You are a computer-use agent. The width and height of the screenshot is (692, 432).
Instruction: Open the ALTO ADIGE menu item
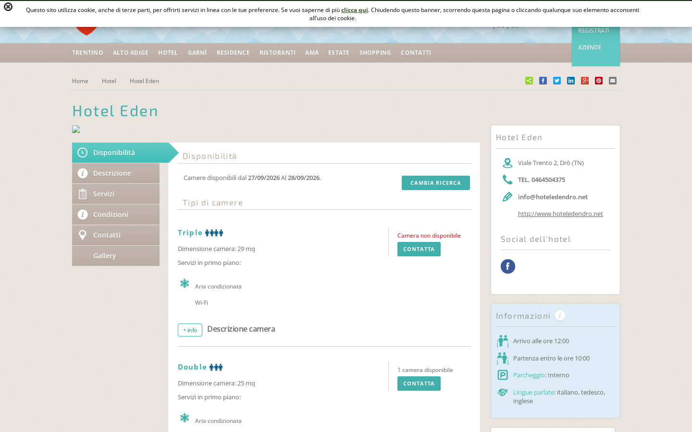(x=131, y=53)
